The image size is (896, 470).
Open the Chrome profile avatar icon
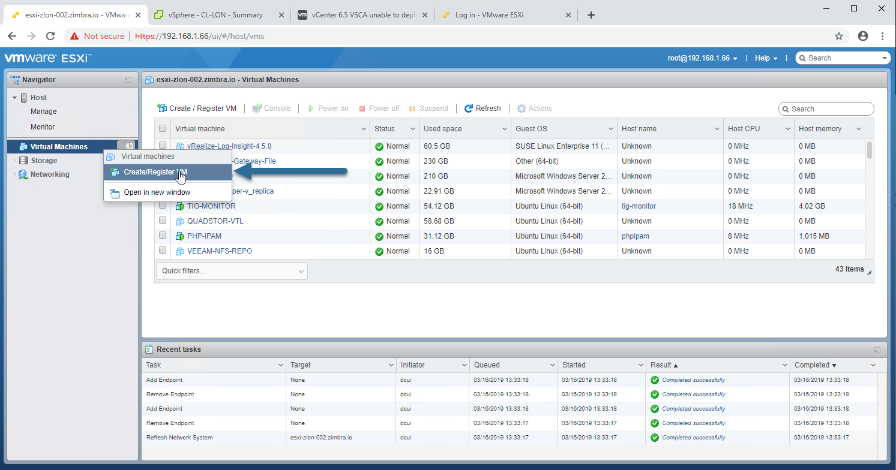click(863, 36)
